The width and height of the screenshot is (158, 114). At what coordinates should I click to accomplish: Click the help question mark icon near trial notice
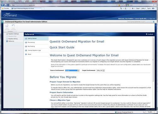point(154,22)
